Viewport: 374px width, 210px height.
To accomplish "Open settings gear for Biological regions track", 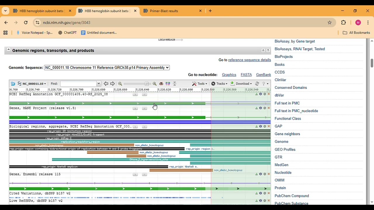I will (265, 126).
